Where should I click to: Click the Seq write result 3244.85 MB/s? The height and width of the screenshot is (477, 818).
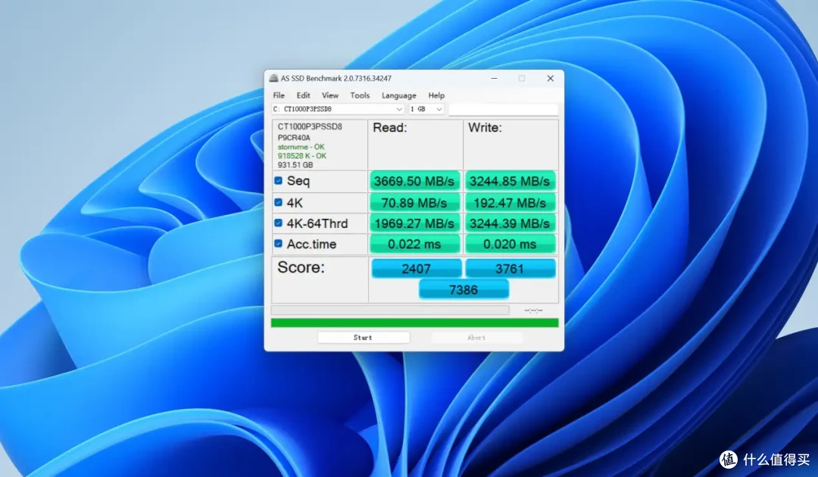coord(510,181)
